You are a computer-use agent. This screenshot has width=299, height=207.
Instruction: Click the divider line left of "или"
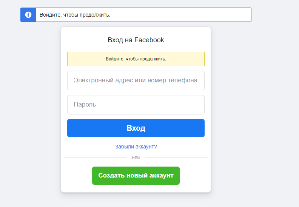(x=94, y=158)
